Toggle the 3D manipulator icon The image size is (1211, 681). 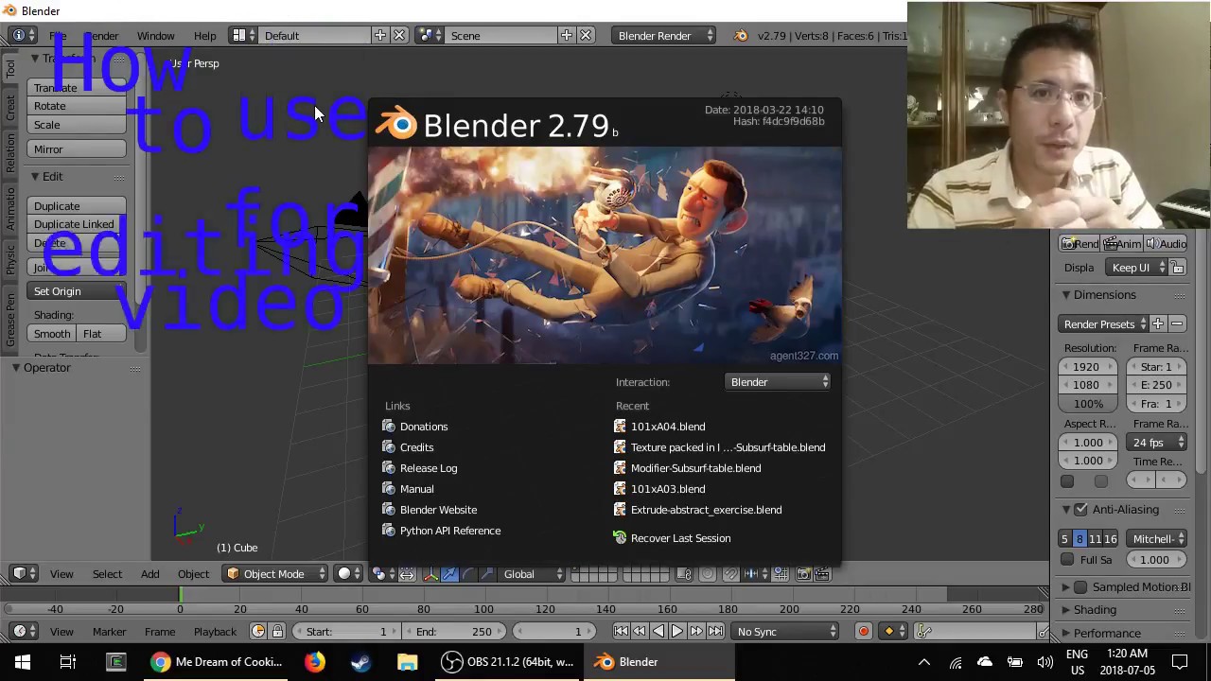click(430, 573)
